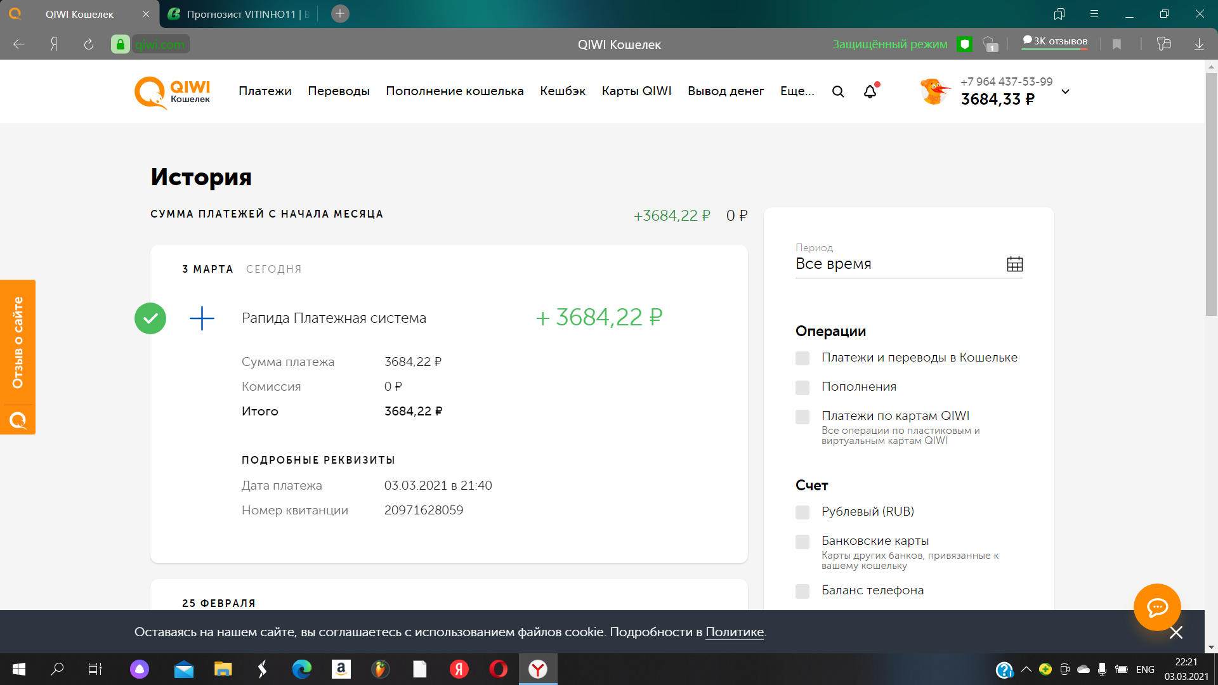The image size is (1218, 685).
Task: Check the Банковские карты filter
Action: click(802, 542)
